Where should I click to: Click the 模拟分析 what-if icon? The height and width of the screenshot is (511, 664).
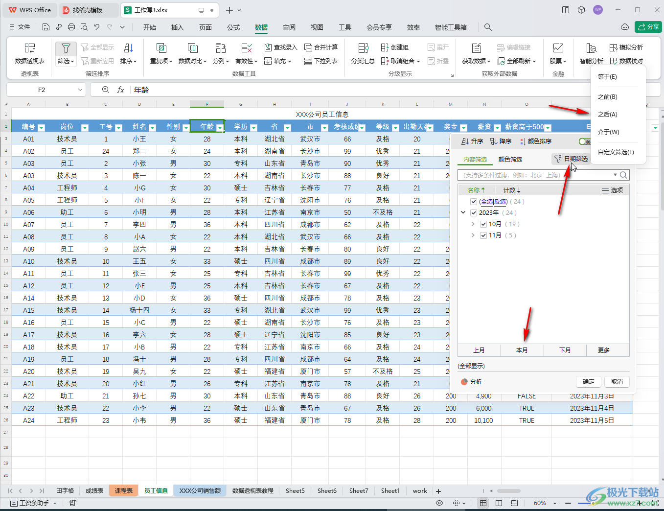tap(614, 47)
